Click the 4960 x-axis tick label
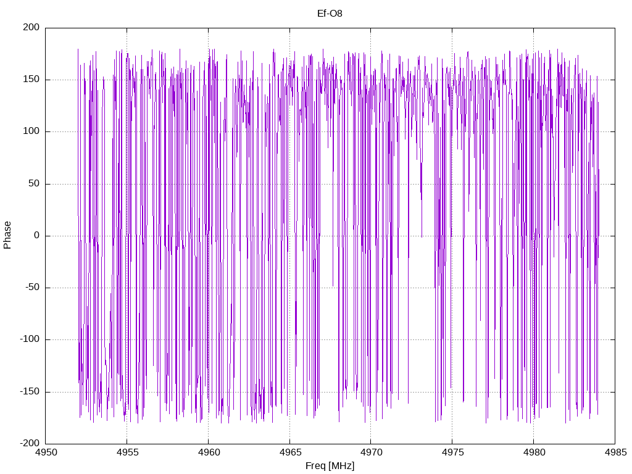The image size is (632, 474). click(209, 452)
